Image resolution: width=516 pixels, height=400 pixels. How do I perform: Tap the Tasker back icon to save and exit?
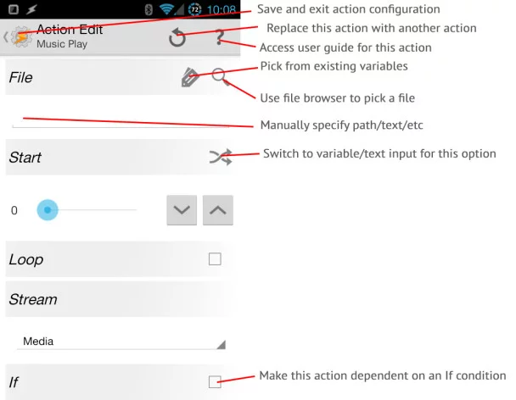(x=19, y=36)
